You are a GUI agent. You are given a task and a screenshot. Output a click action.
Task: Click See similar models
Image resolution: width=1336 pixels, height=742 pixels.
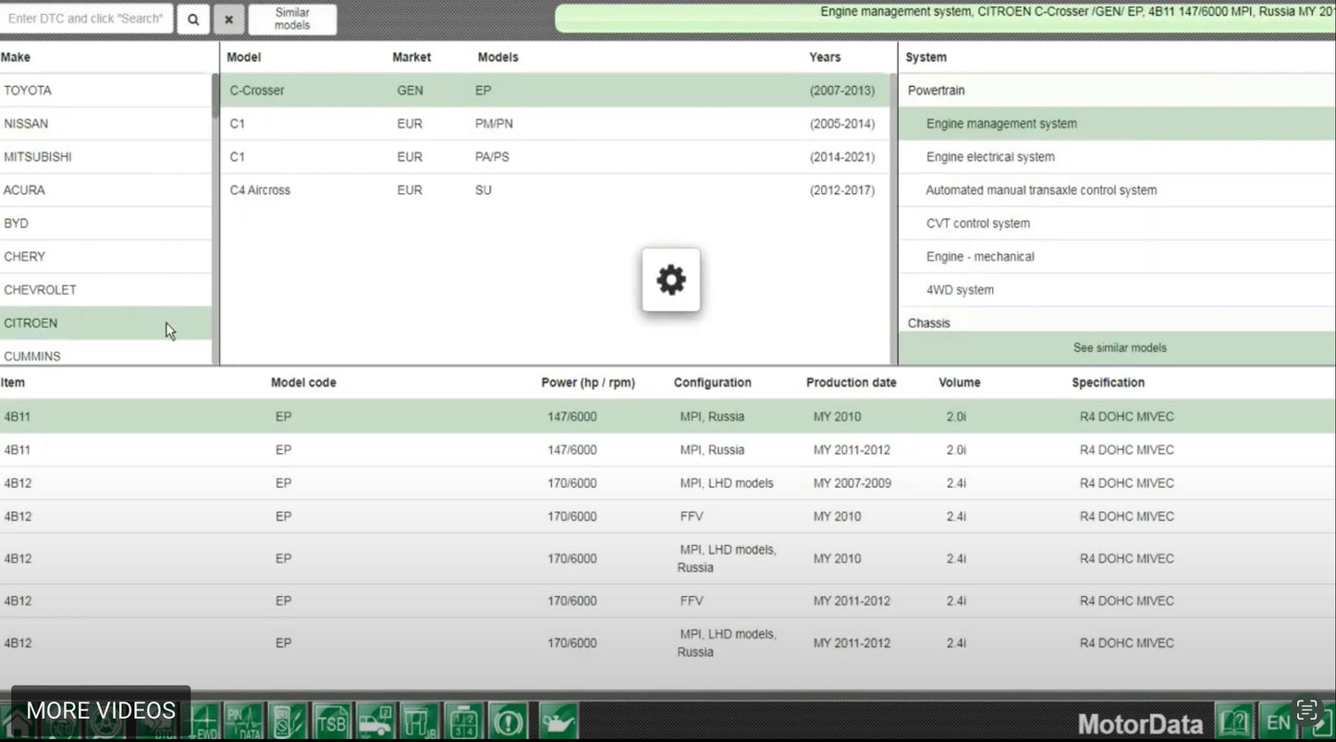point(1119,348)
